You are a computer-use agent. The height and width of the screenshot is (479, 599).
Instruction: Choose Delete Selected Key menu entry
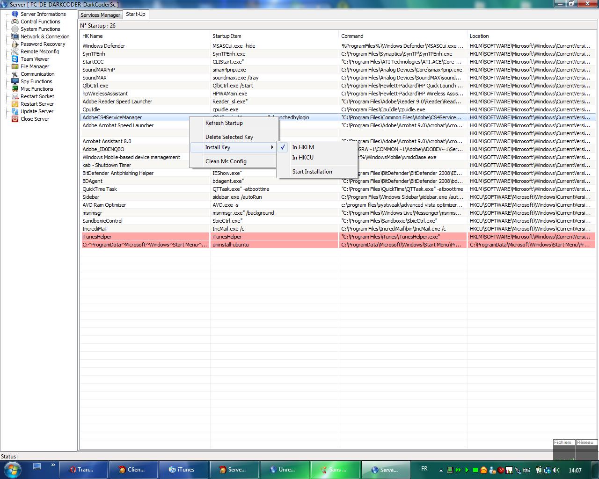coord(234,137)
